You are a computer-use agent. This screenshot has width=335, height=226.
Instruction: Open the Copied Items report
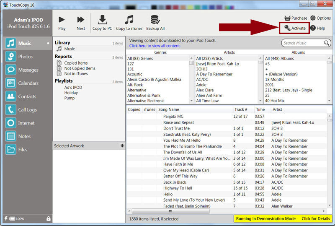coord(76,63)
